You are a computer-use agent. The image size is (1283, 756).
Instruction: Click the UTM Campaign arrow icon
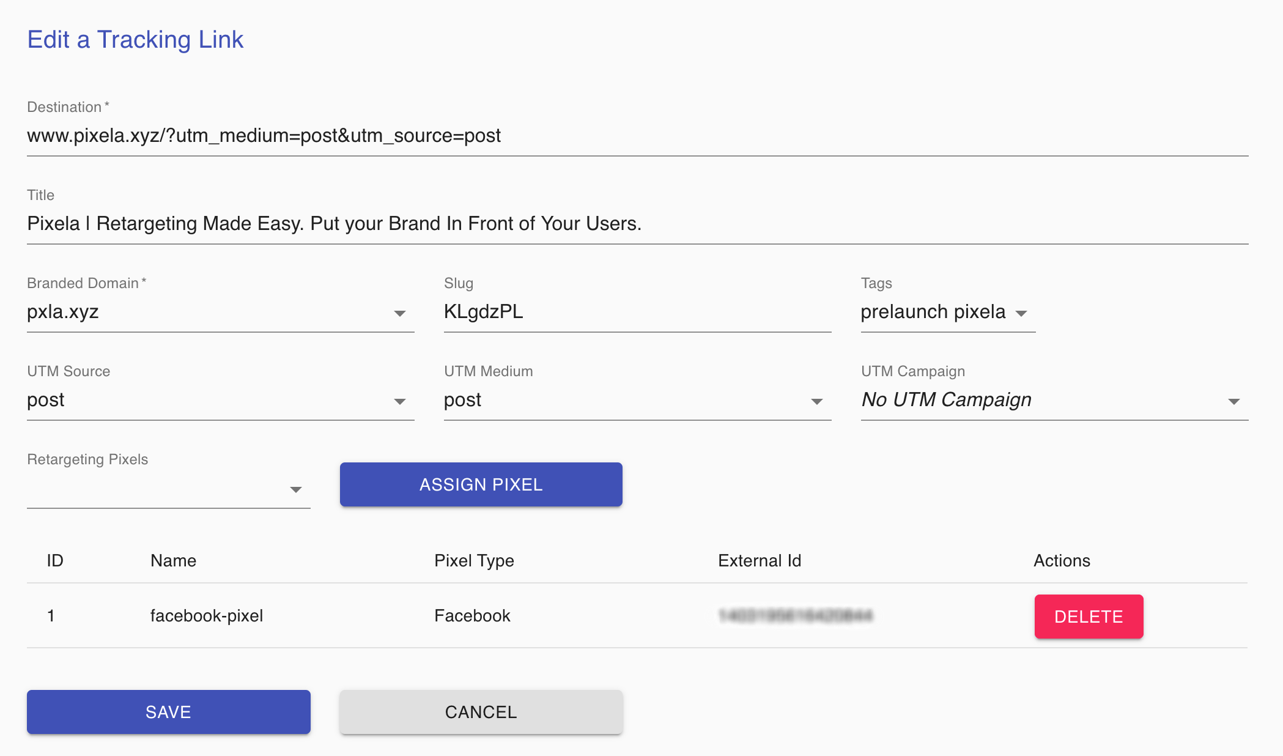pyautogui.click(x=1233, y=402)
